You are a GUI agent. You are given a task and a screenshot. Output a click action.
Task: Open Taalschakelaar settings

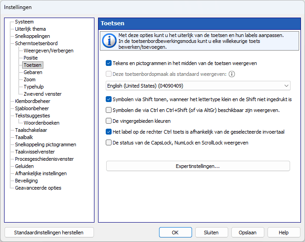point(31,130)
